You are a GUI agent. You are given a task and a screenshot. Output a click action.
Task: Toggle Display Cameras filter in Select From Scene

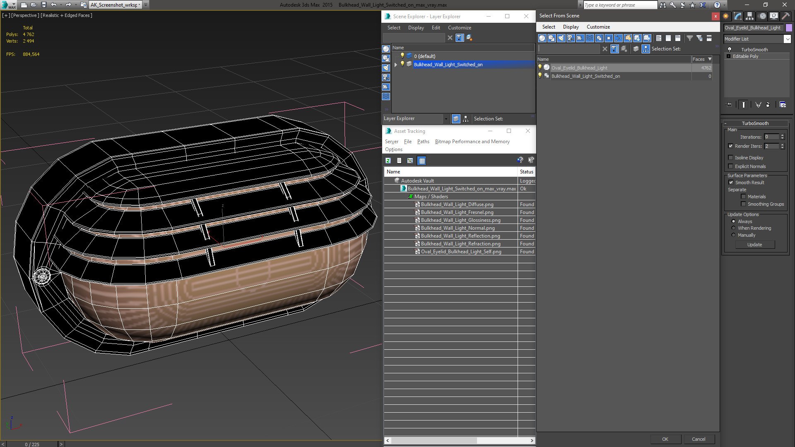[x=571, y=38]
